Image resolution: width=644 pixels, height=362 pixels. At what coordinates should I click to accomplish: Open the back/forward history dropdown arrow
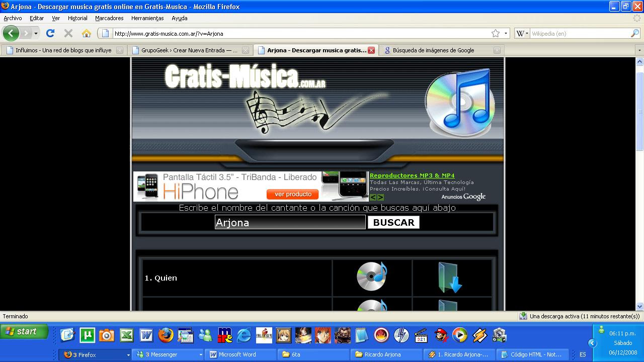click(36, 34)
